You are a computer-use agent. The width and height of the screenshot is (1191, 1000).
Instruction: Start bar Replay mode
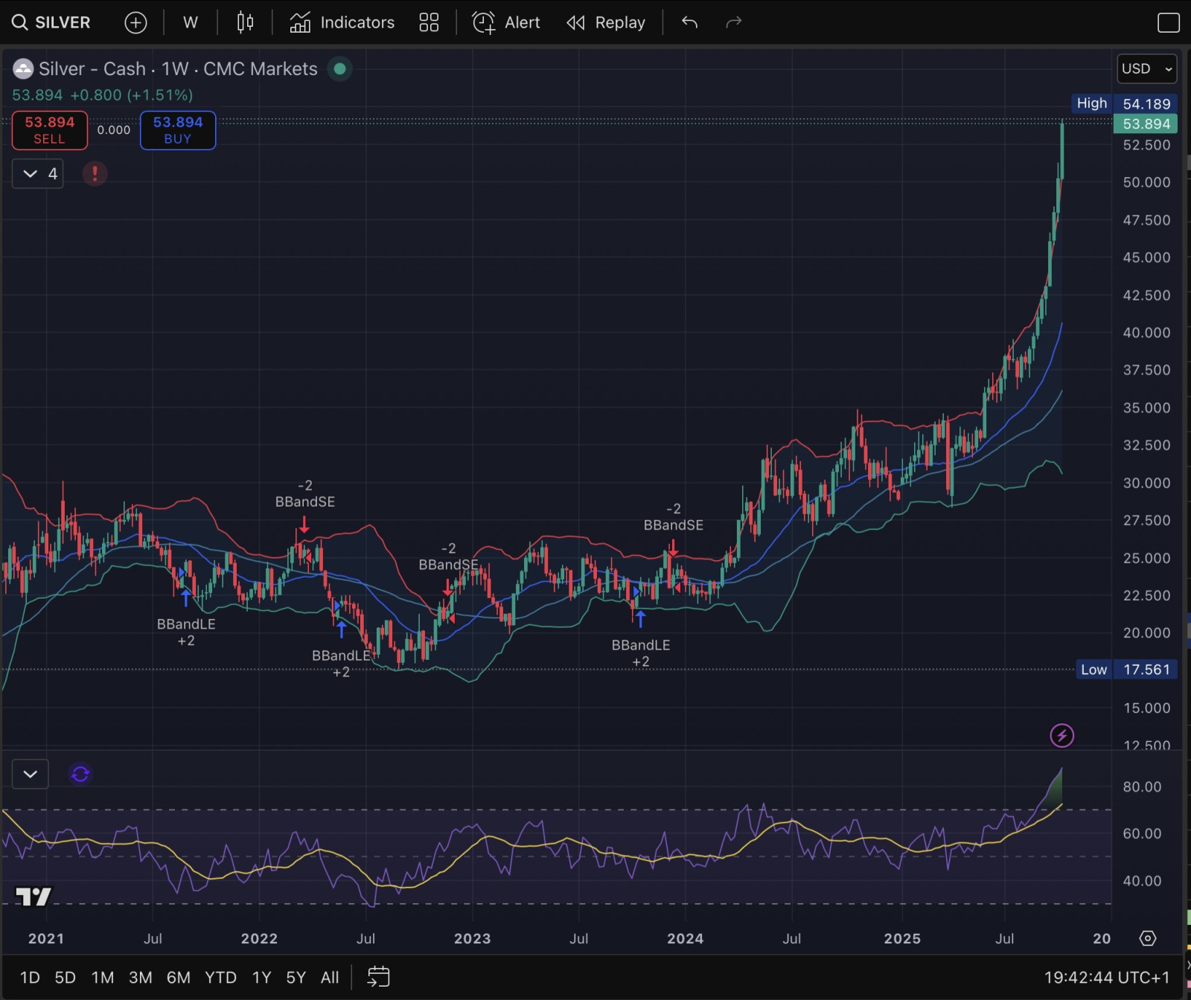click(x=606, y=22)
